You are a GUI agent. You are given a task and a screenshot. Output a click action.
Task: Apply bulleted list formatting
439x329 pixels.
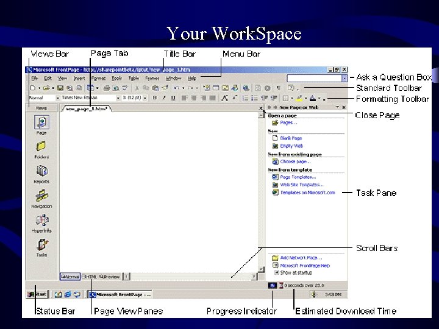click(x=254, y=98)
